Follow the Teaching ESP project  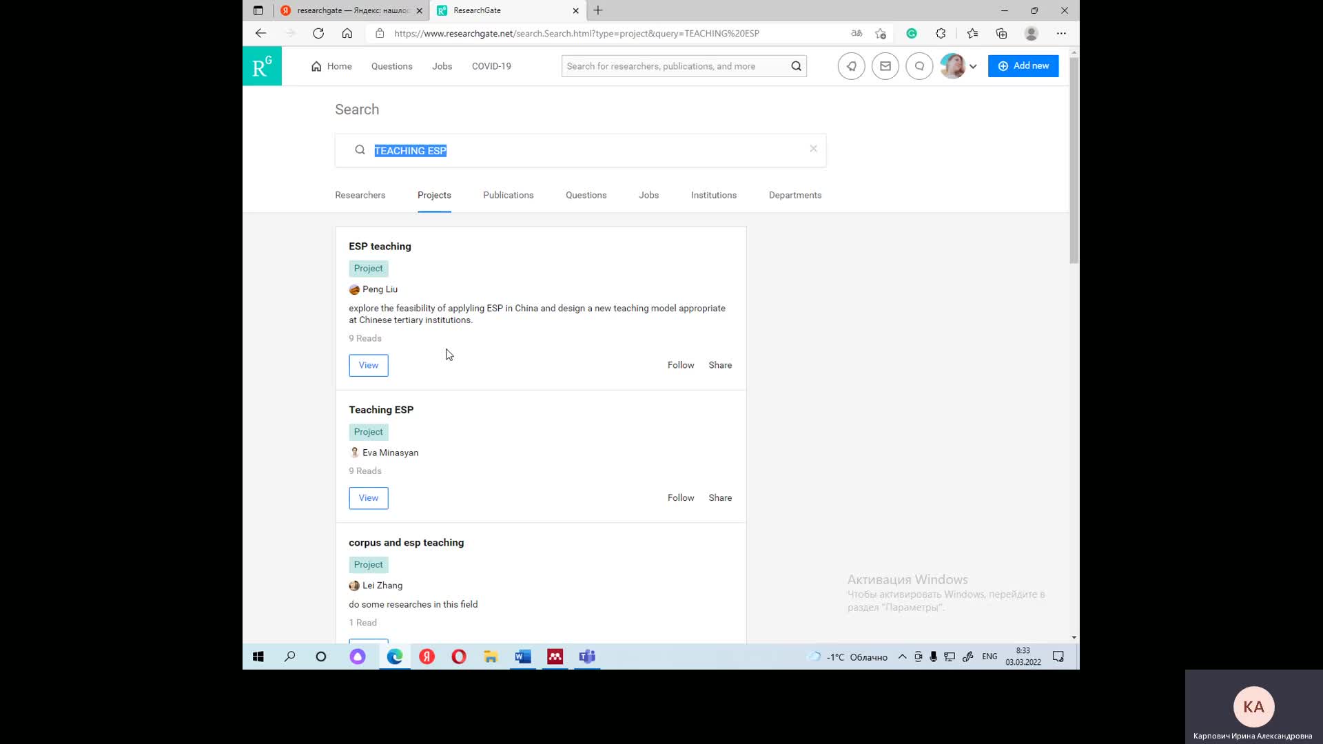(x=680, y=497)
